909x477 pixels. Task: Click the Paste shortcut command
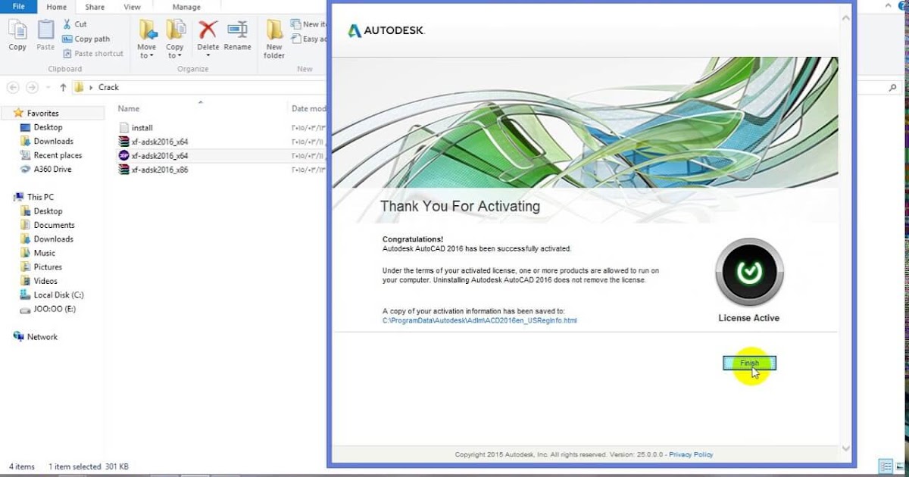[x=94, y=54]
